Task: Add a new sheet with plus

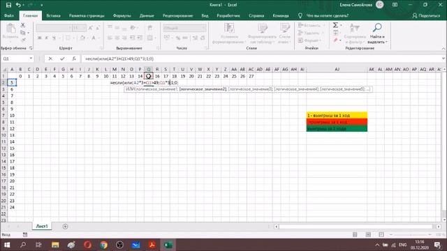Action: (x=65, y=227)
